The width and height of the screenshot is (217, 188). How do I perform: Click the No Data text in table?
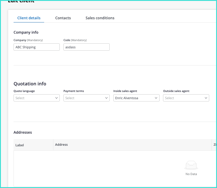pyautogui.click(x=191, y=174)
